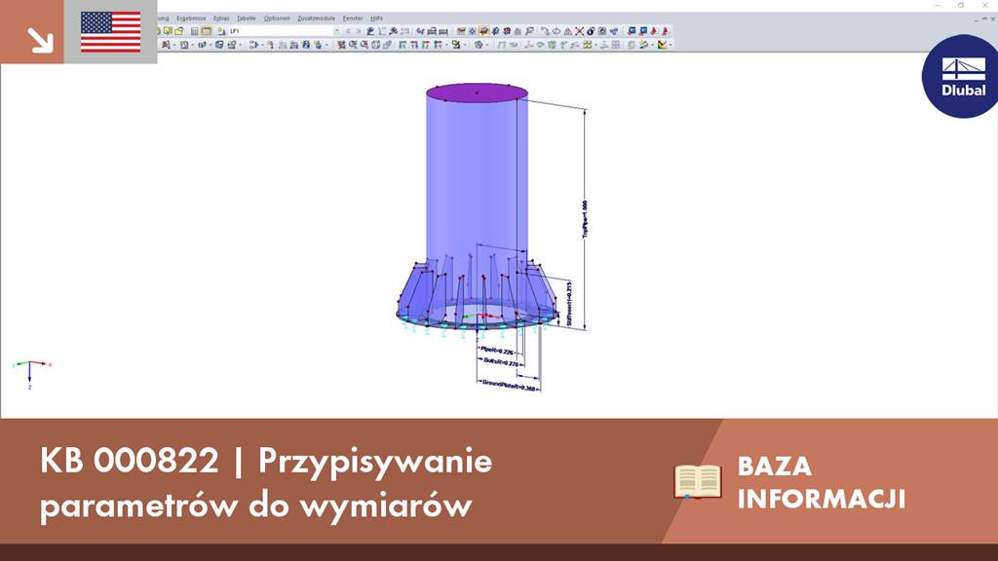This screenshot has width=998, height=561.
Task: Select the TopPipe=1.000 vertical dimension label
Action: coord(585,219)
